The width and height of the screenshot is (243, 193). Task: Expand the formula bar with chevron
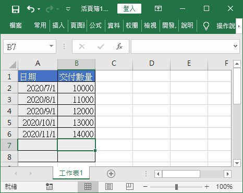click(235, 46)
